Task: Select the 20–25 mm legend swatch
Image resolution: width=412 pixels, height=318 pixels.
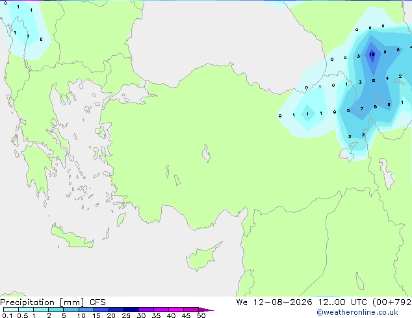Action: (116, 310)
